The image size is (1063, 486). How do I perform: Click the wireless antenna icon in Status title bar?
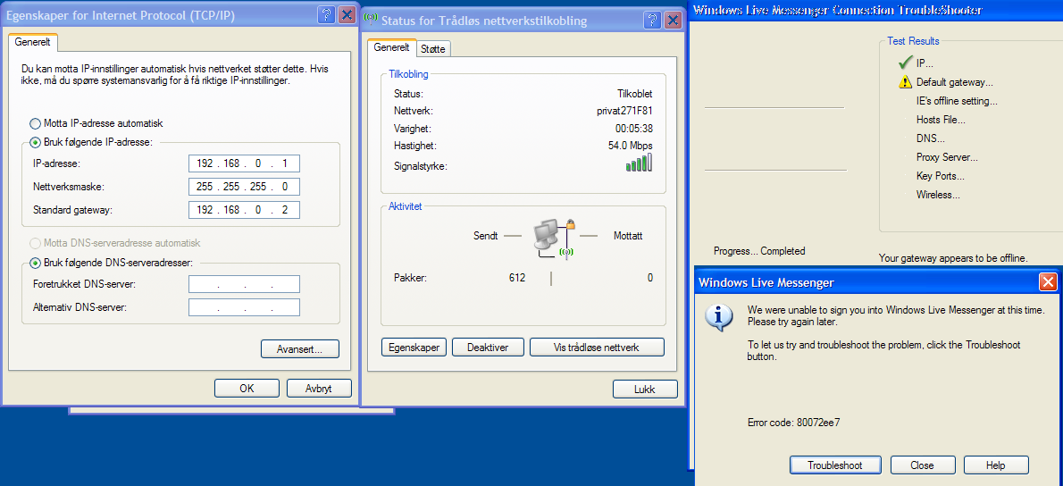[x=372, y=20]
